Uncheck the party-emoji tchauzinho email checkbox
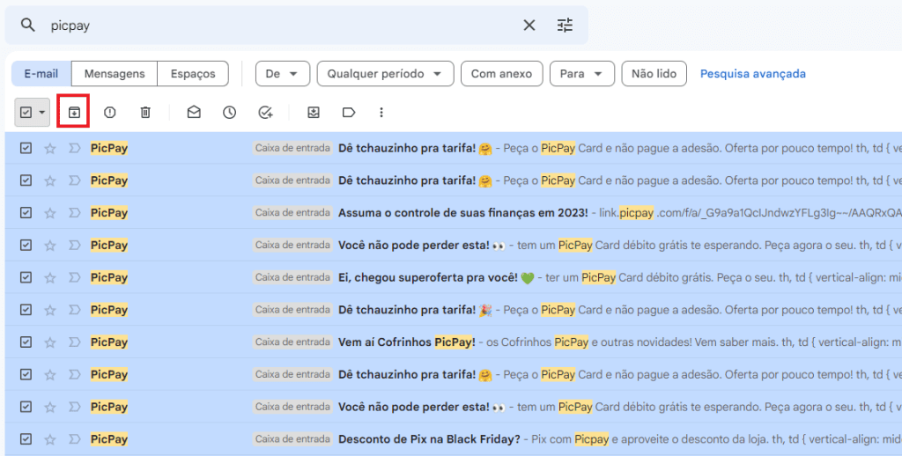Image resolution: width=902 pixels, height=456 pixels. coord(26,310)
